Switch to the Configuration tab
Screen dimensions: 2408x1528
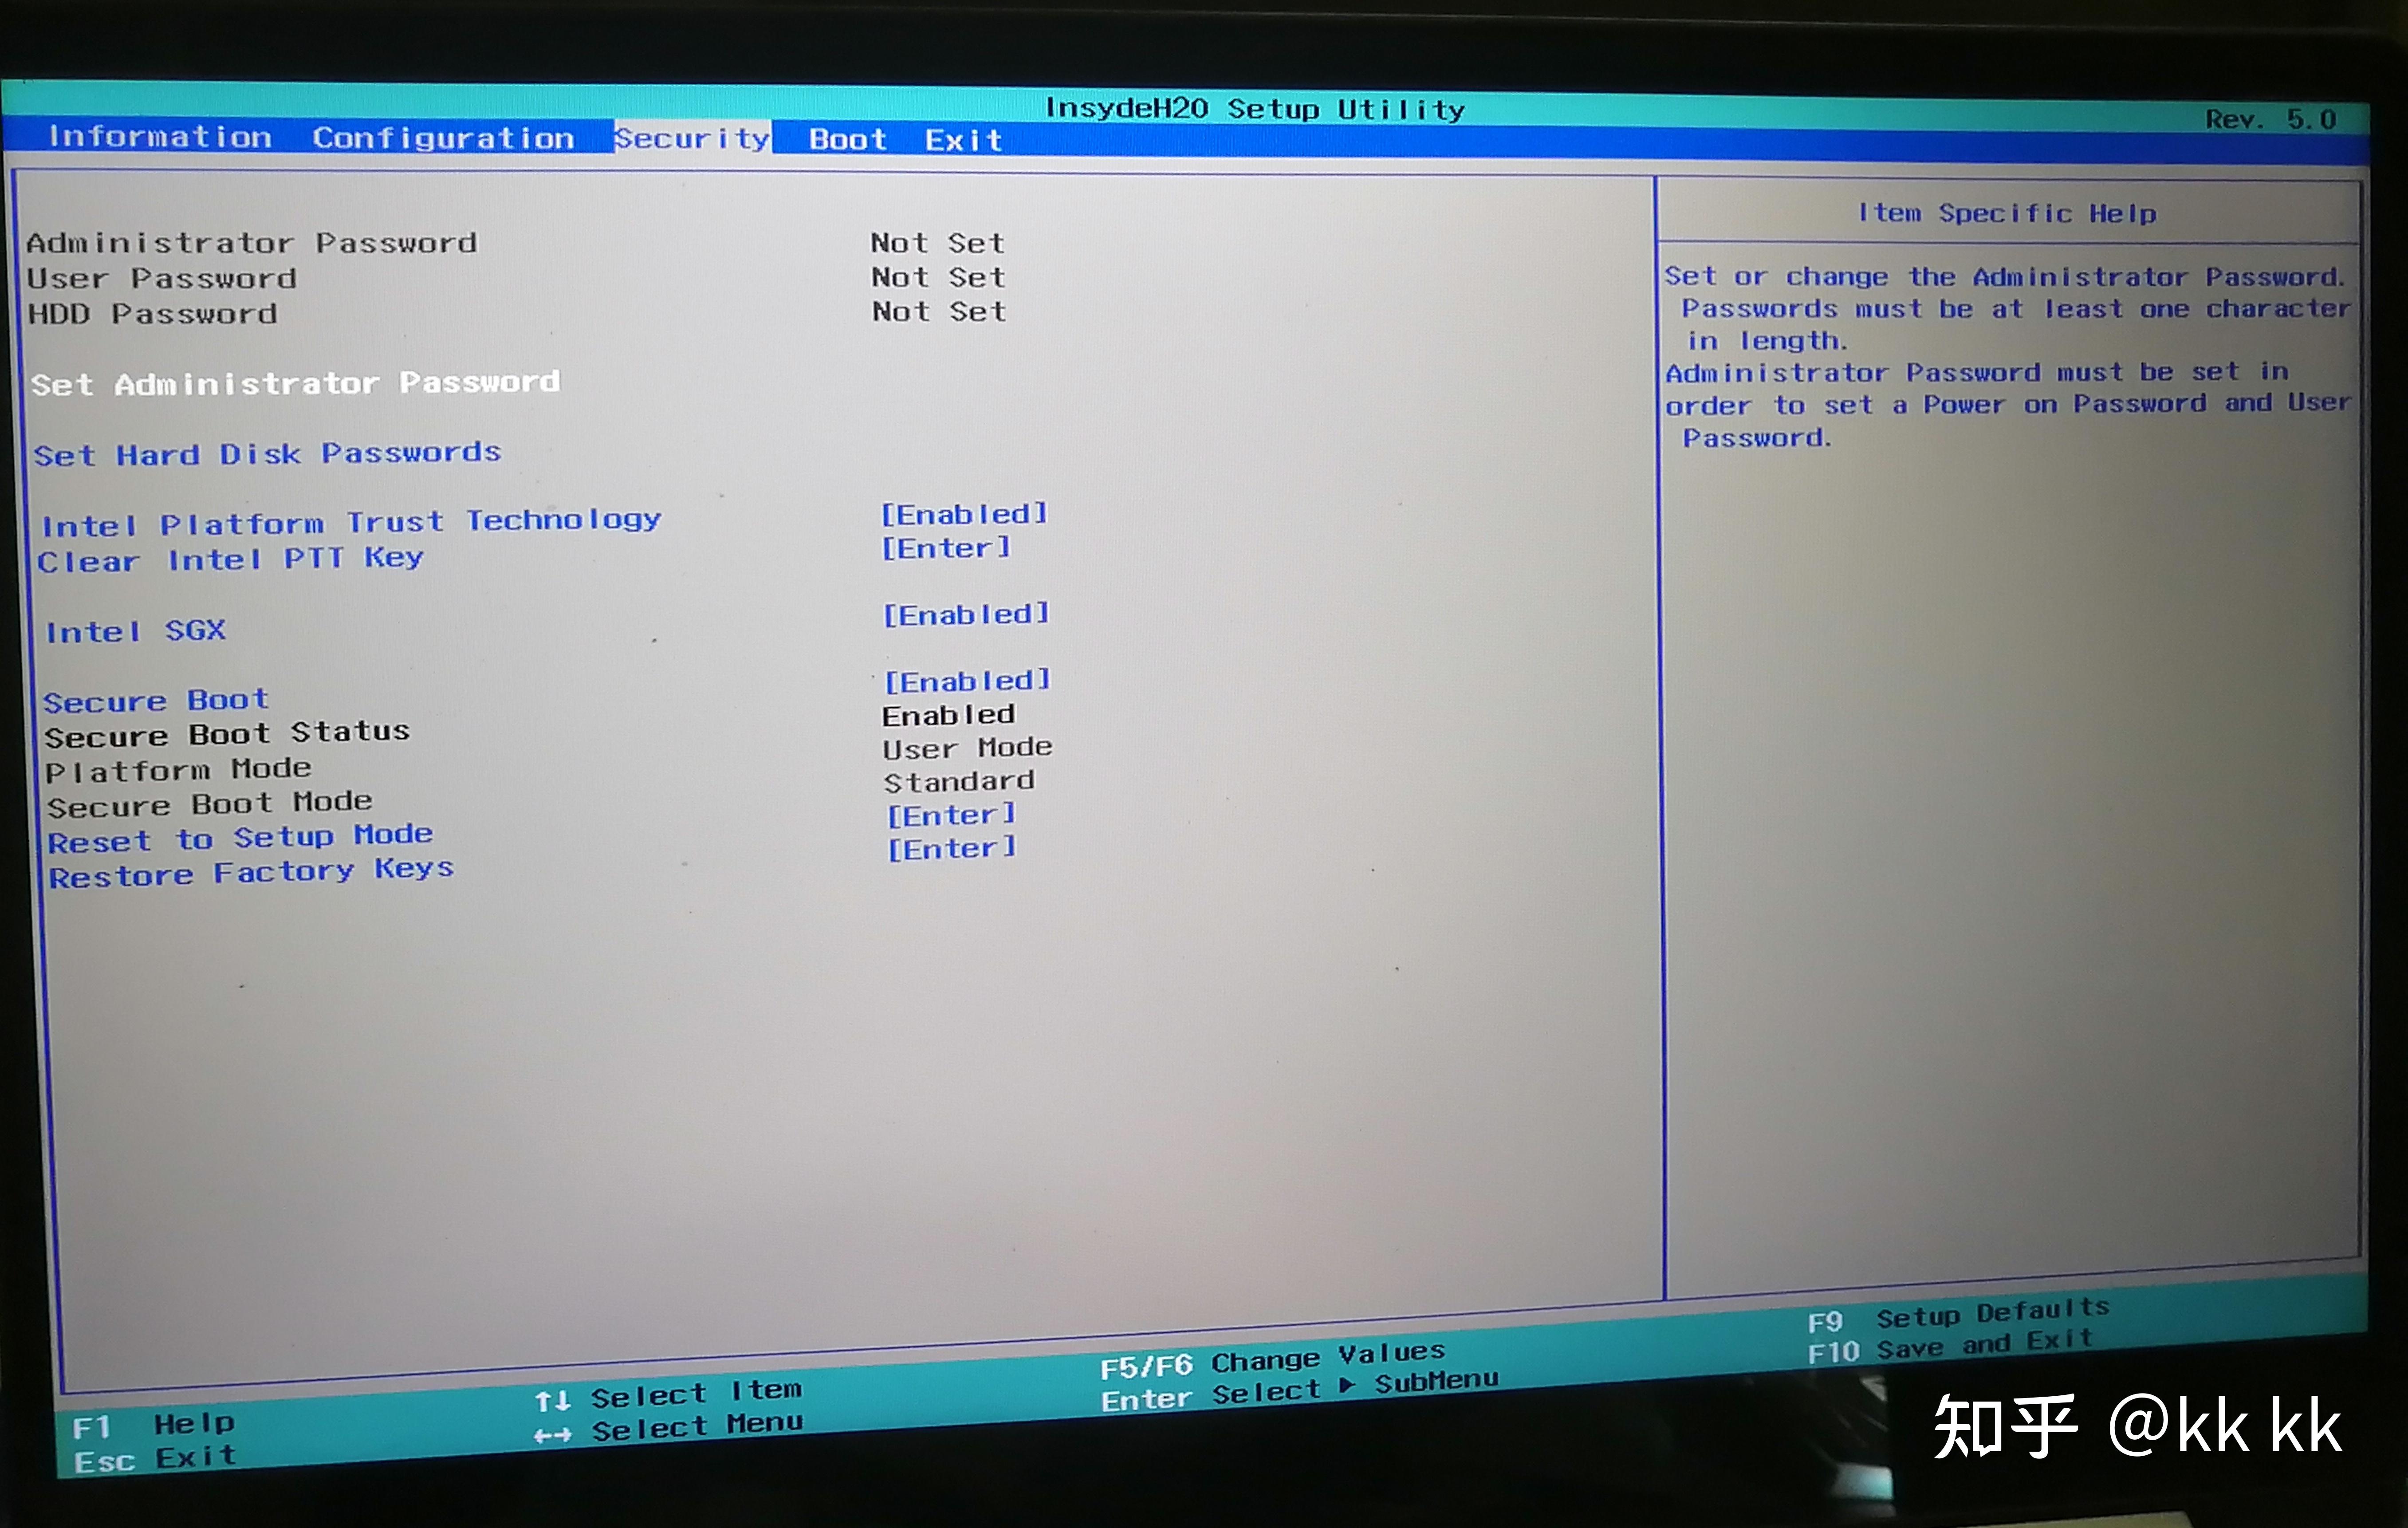point(443,138)
